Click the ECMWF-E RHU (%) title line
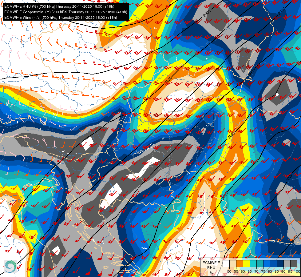The image size is (301, 277). click(x=59, y=6)
